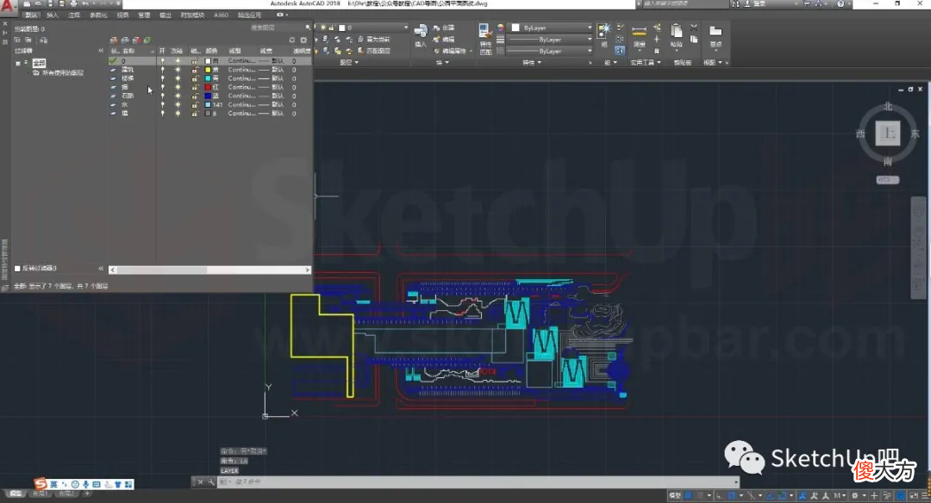Click the search magnifier in layer manager
Screen dimensions: 931x503
[x=308, y=28]
